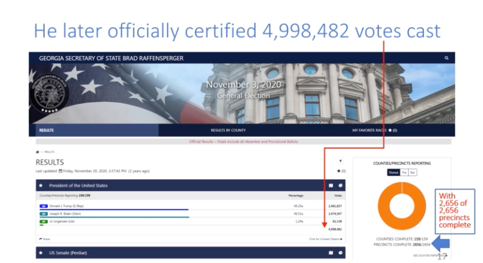Click Biden's teal vote percentage bar

(115, 217)
